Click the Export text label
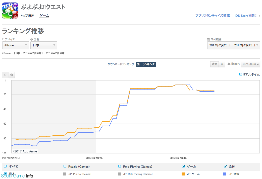262x179 pixels. tap(235, 64)
